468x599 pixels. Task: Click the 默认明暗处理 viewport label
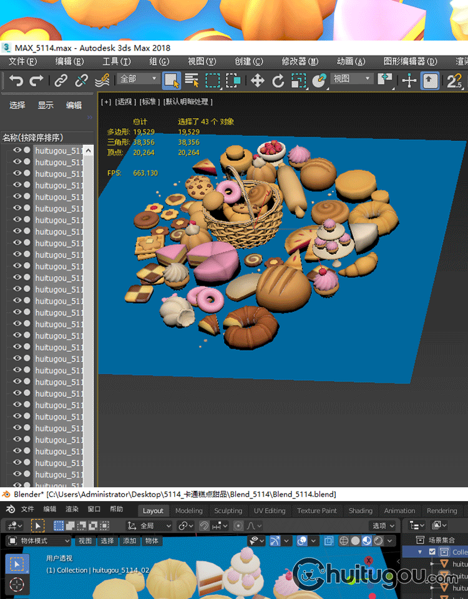[x=188, y=102]
